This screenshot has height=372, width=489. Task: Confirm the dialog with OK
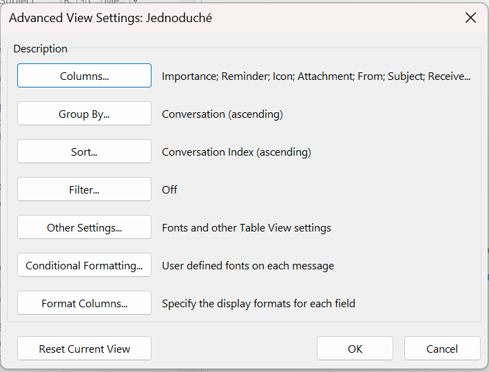[x=355, y=349]
